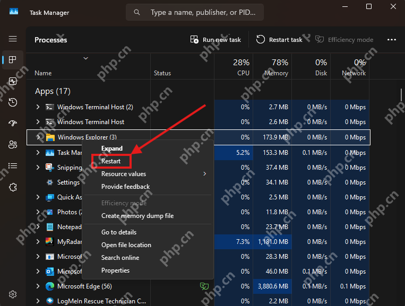Image resolution: width=405 pixels, height=306 pixels.
Task: Choose Restart in the context menu
Action: point(148,161)
